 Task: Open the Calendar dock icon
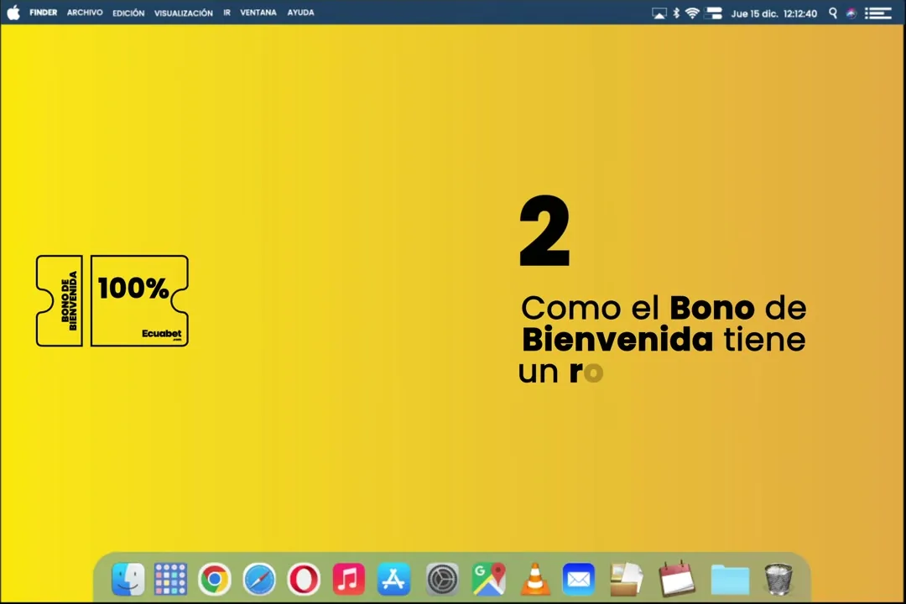677,577
